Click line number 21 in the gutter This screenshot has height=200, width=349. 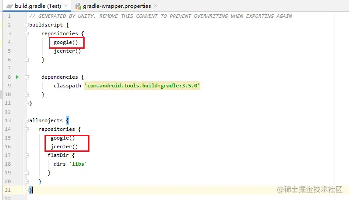tap(8, 190)
